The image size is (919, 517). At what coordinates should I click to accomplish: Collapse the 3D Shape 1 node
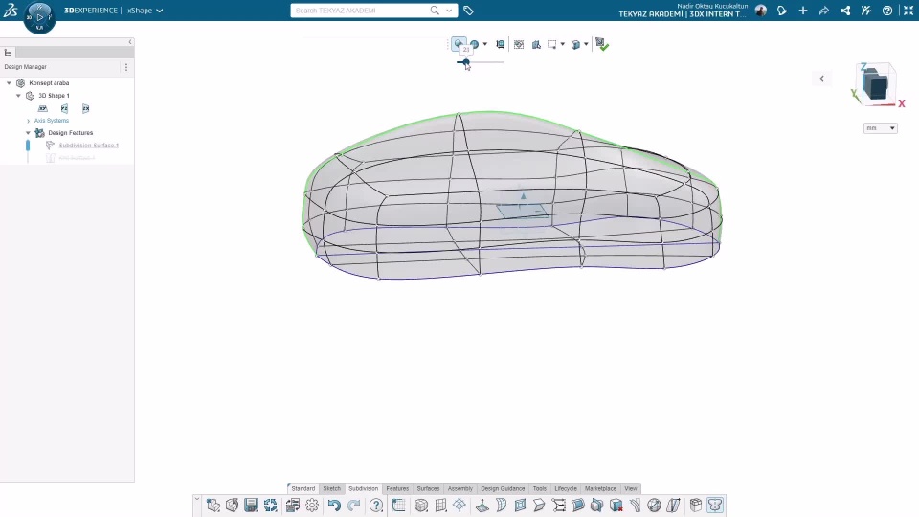coord(18,96)
